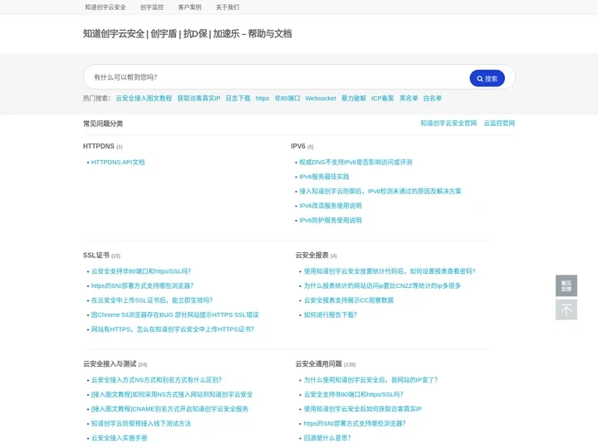This screenshot has width=598, height=448.
Task: Open article 为什么我网站的IP变了
Action: [370, 380]
